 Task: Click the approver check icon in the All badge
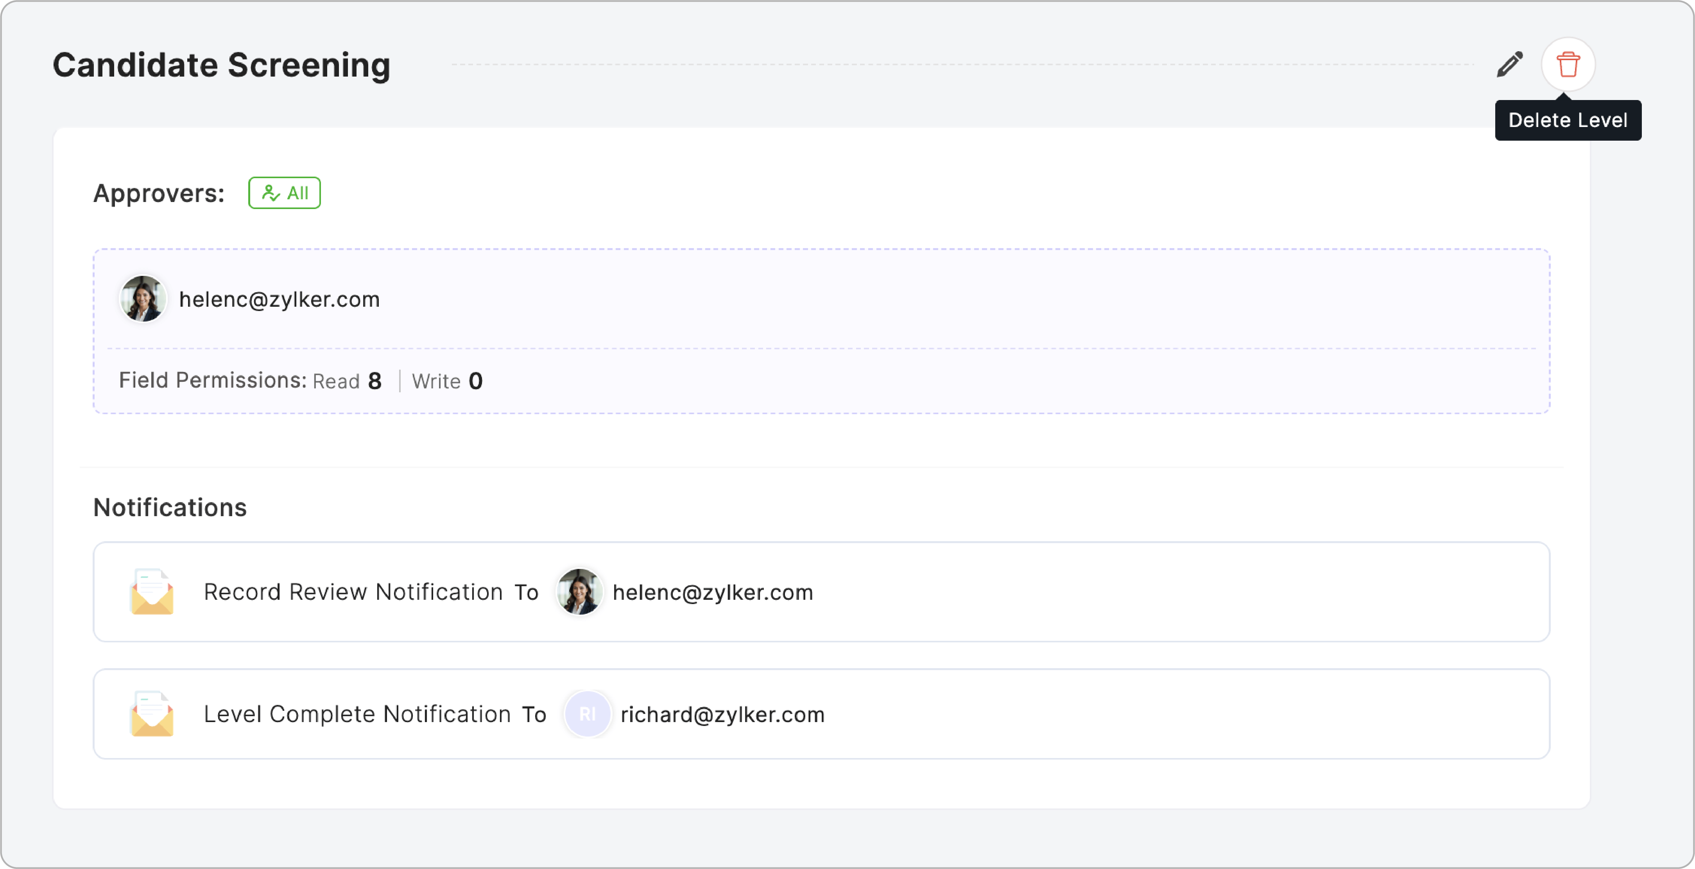pyautogui.click(x=271, y=193)
